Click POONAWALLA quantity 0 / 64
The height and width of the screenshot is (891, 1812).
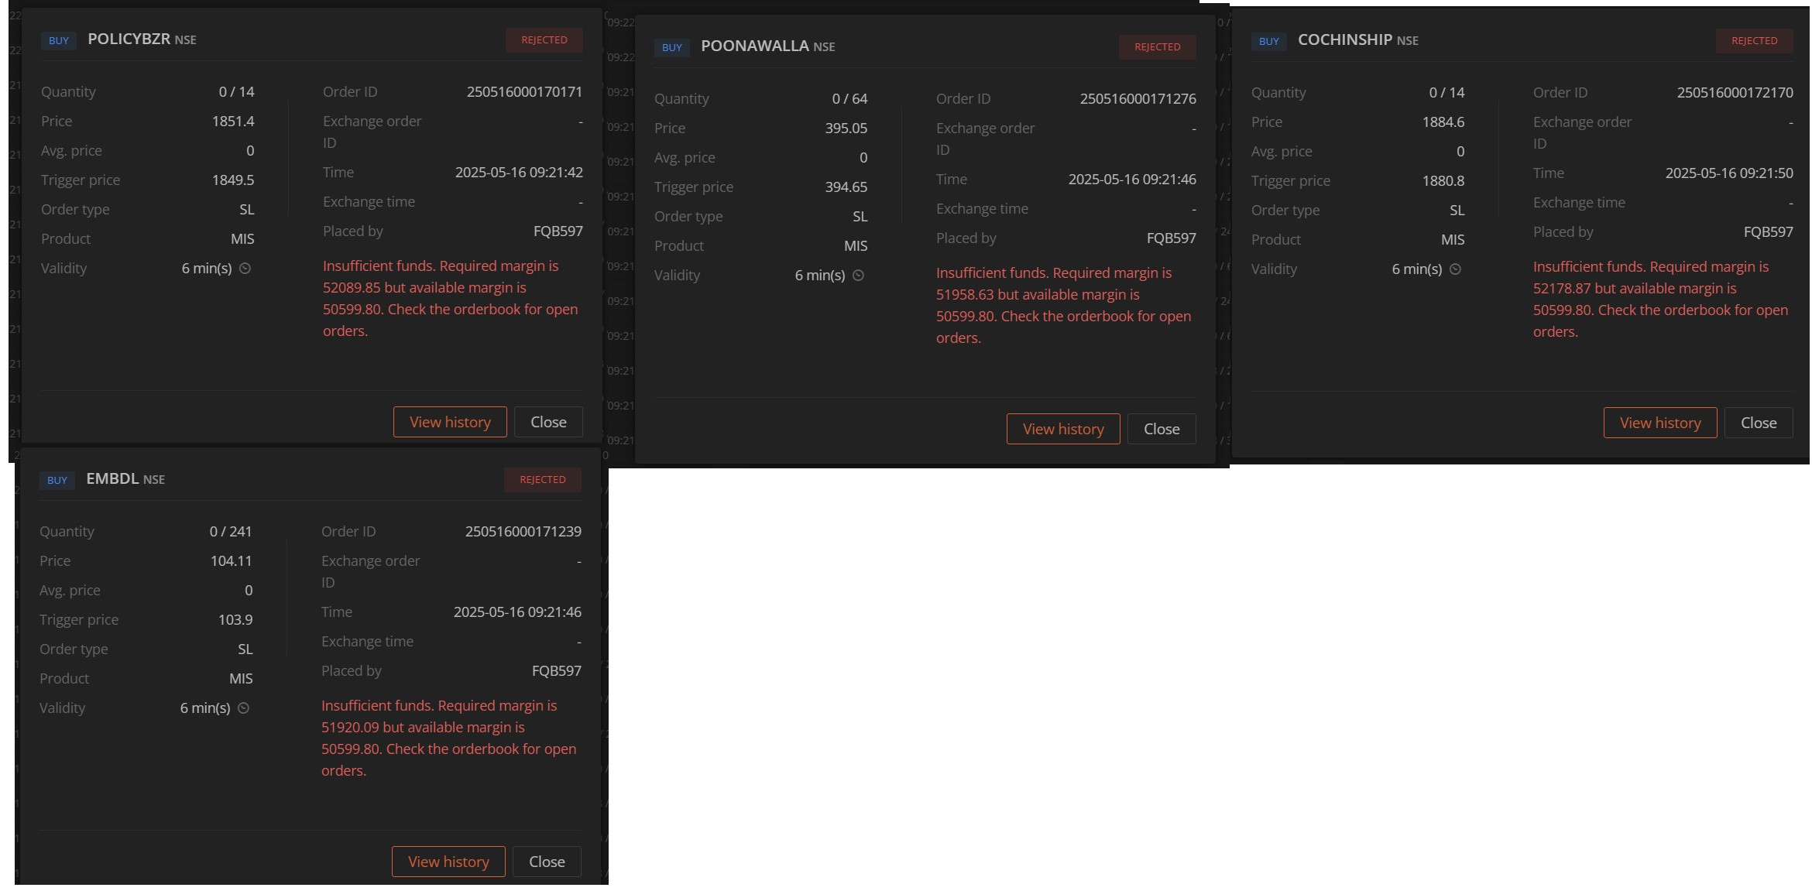tap(849, 99)
